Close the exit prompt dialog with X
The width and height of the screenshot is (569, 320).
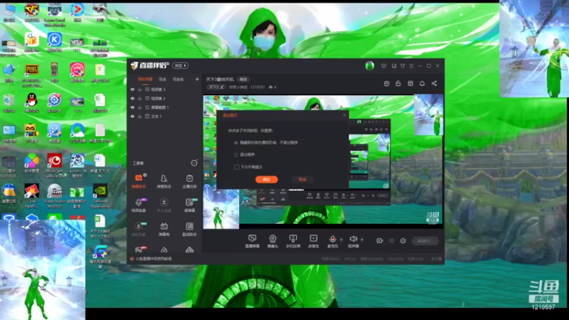[x=344, y=115]
